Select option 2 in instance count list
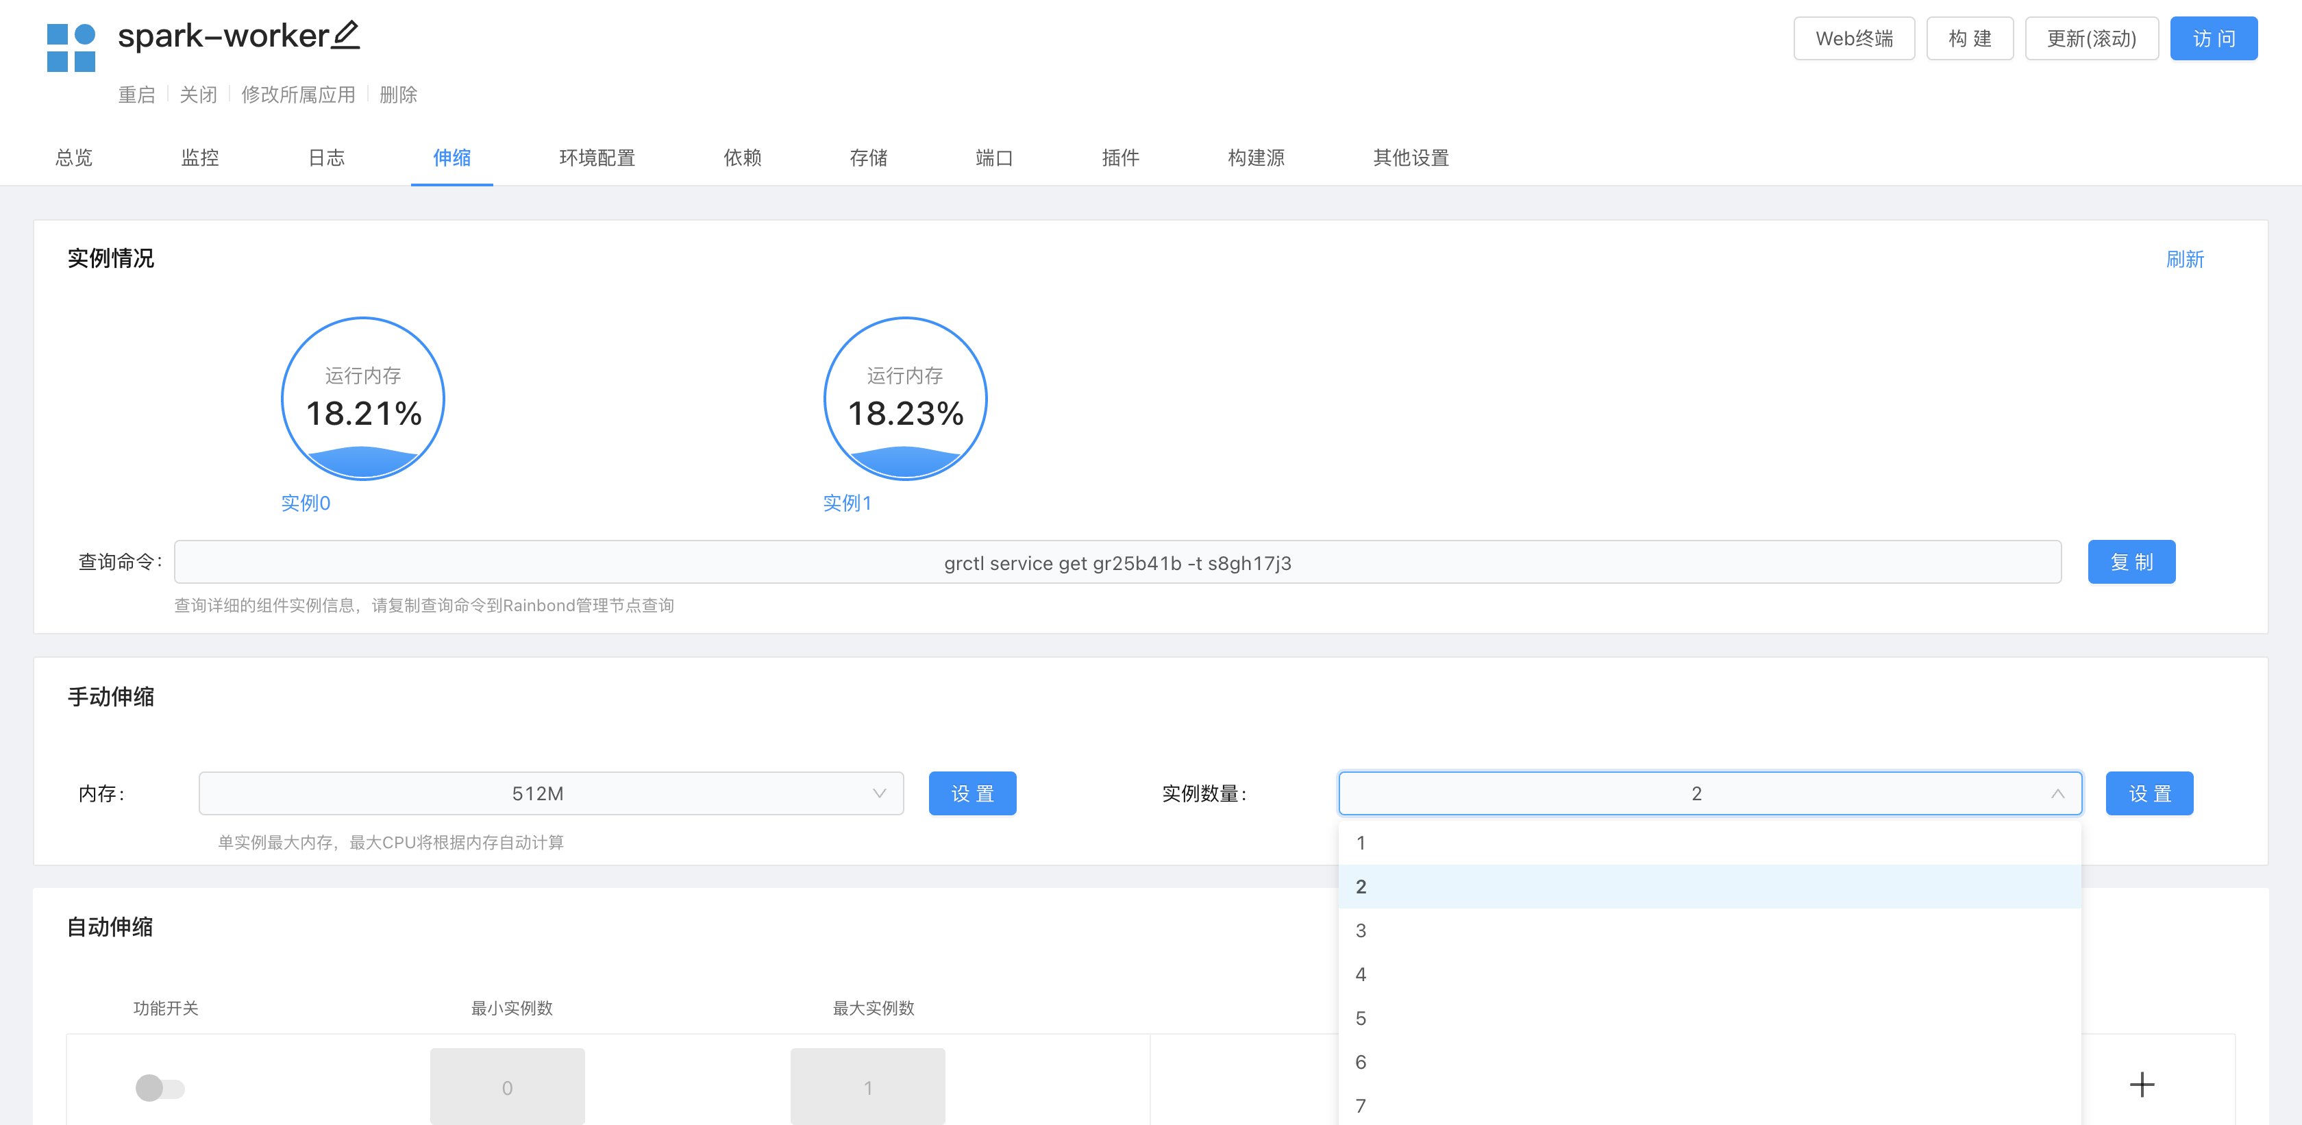 pyautogui.click(x=1709, y=887)
